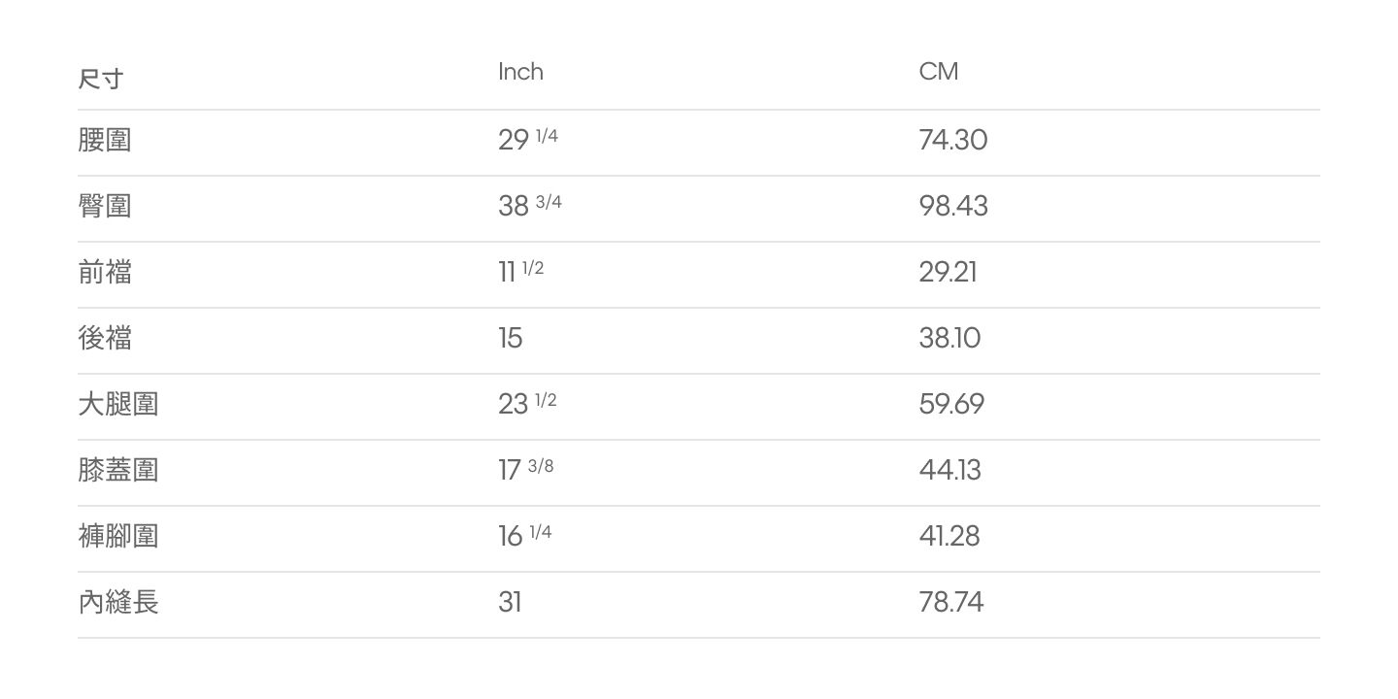Image resolution: width=1398 pixels, height=699 pixels.
Task: Select the 內縫長 row label
Action: 118,602
